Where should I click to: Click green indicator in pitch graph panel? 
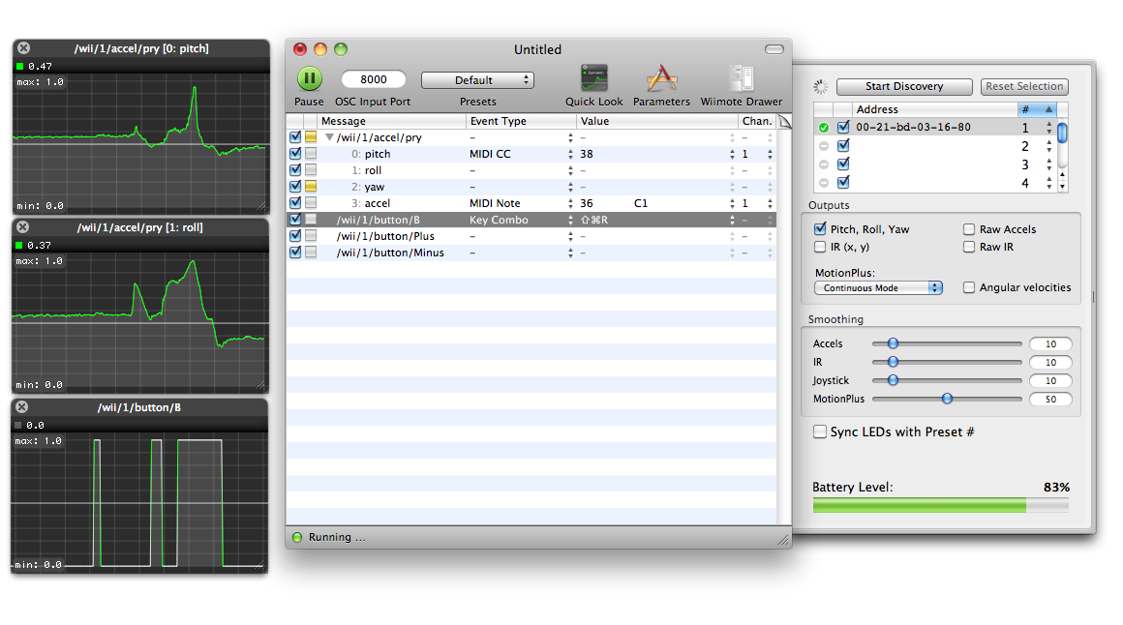(20, 66)
